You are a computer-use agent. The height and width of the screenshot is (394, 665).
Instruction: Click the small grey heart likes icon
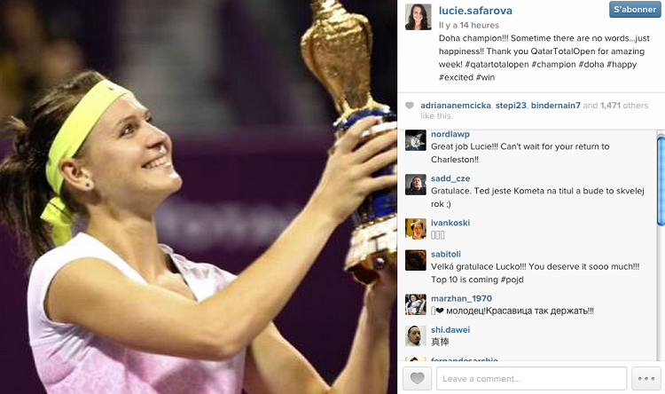point(410,106)
